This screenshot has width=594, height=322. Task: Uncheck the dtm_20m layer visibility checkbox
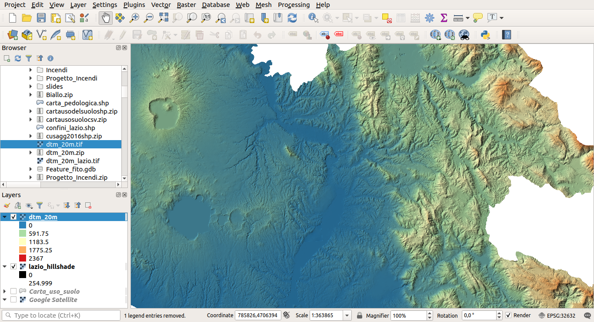(13, 217)
